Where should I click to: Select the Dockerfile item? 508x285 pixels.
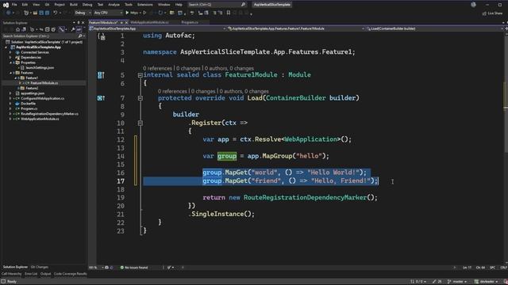pos(28,104)
